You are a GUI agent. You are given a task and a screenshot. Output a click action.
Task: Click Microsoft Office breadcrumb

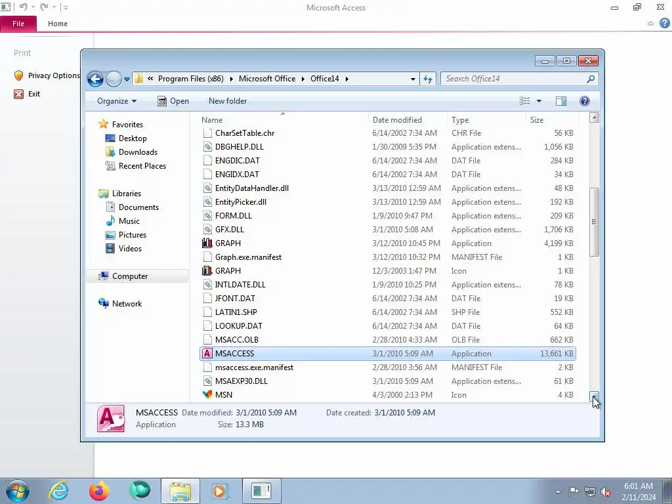click(x=267, y=79)
